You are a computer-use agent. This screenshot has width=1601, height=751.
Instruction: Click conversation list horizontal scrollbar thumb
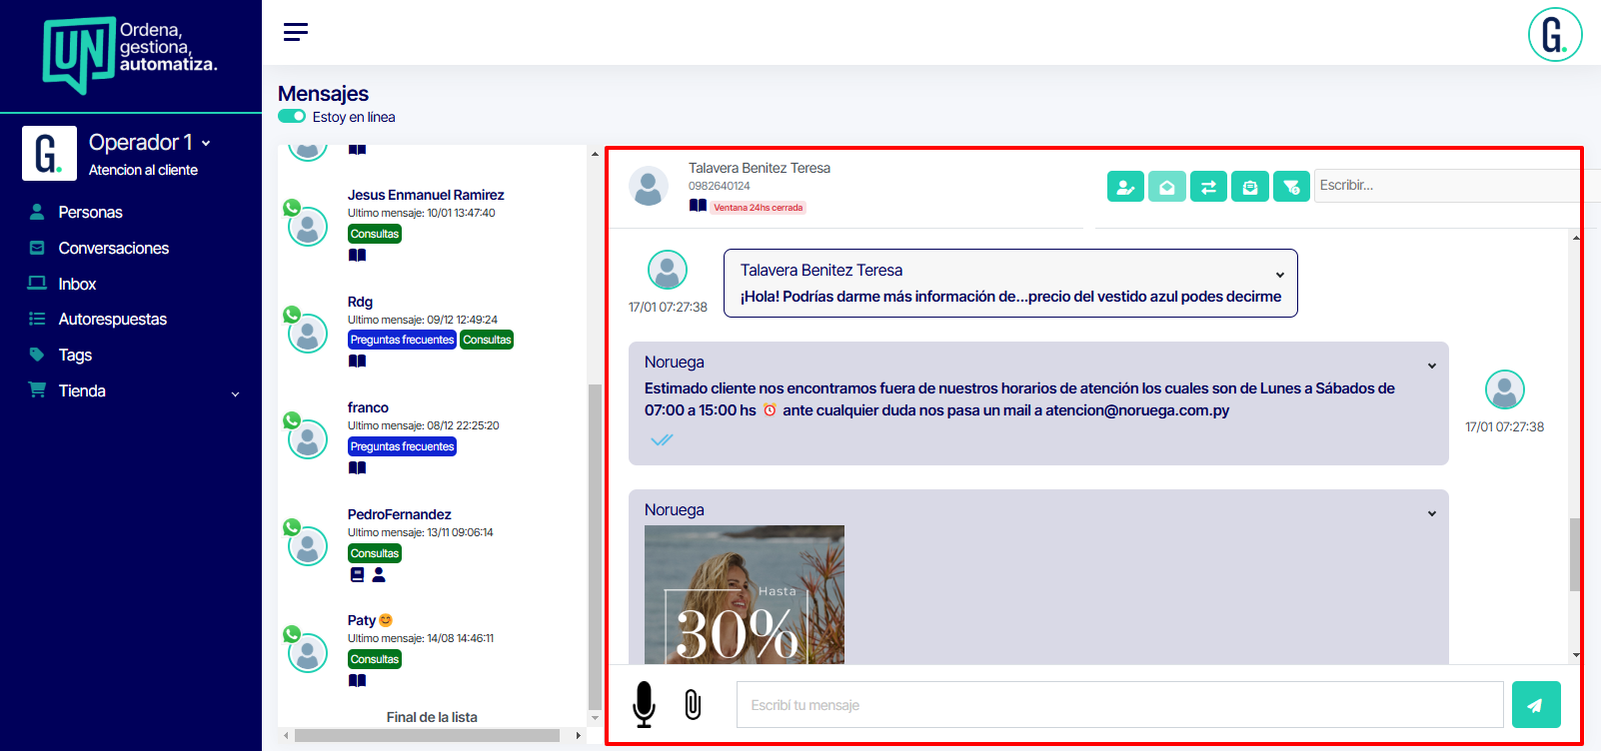(427, 736)
